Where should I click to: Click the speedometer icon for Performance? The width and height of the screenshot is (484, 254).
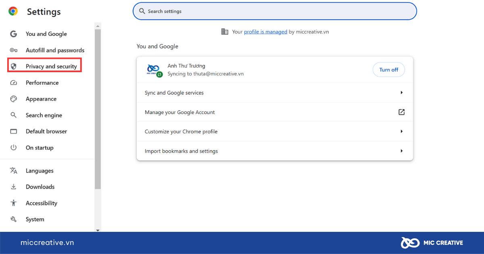tap(14, 83)
